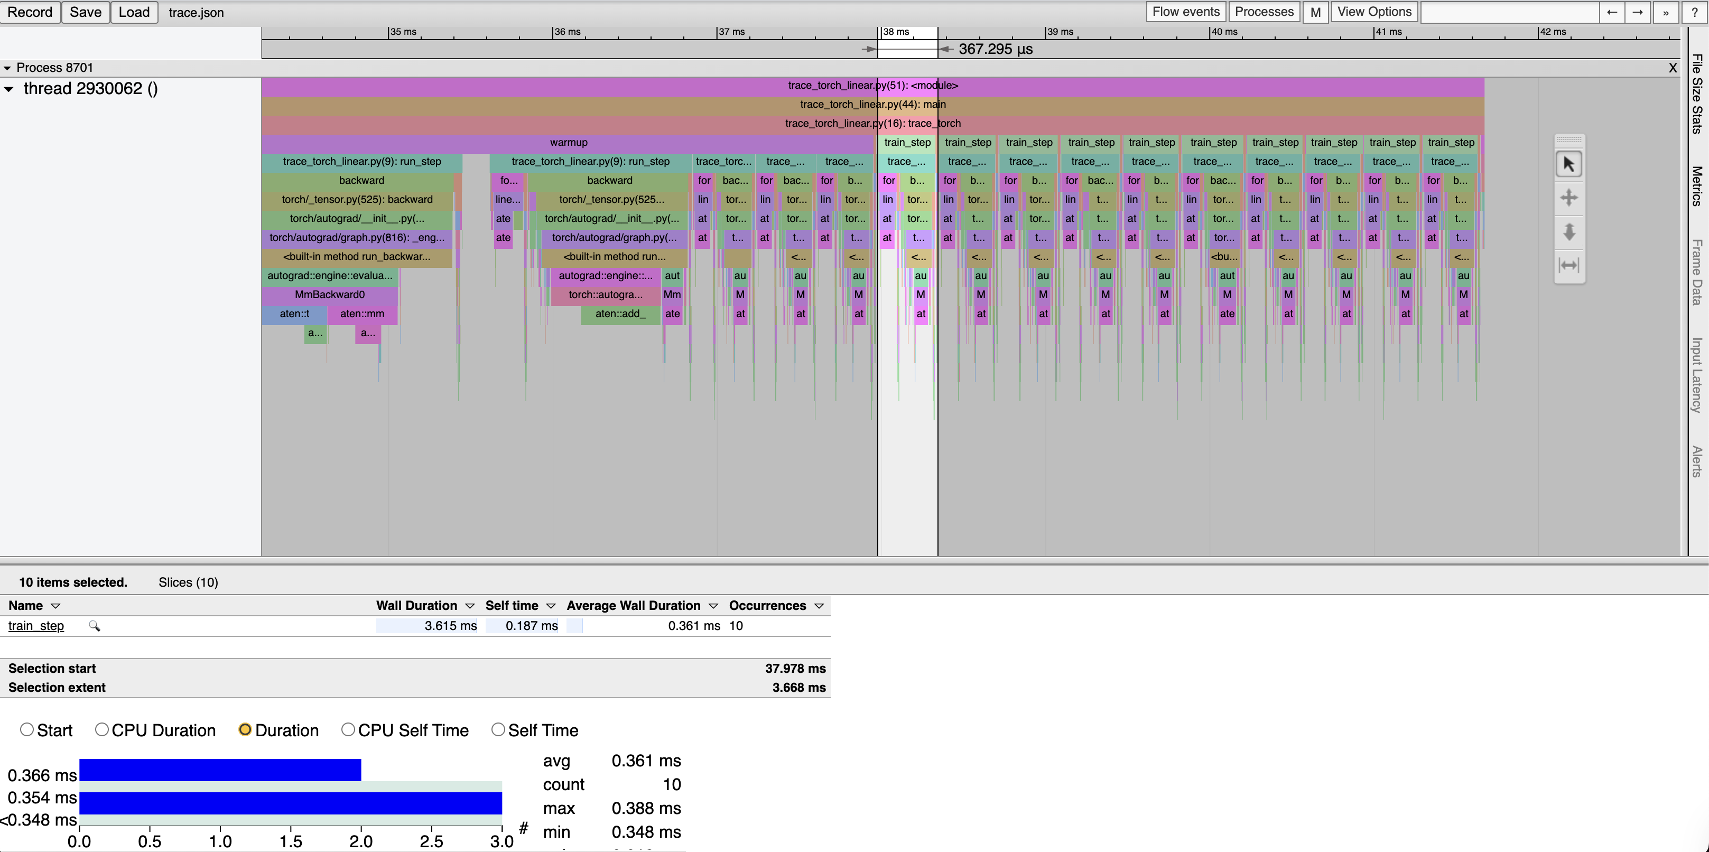This screenshot has width=1709, height=852.
Task: Activate the pan tool in mouse mode palette
Action: point(1568,198)
